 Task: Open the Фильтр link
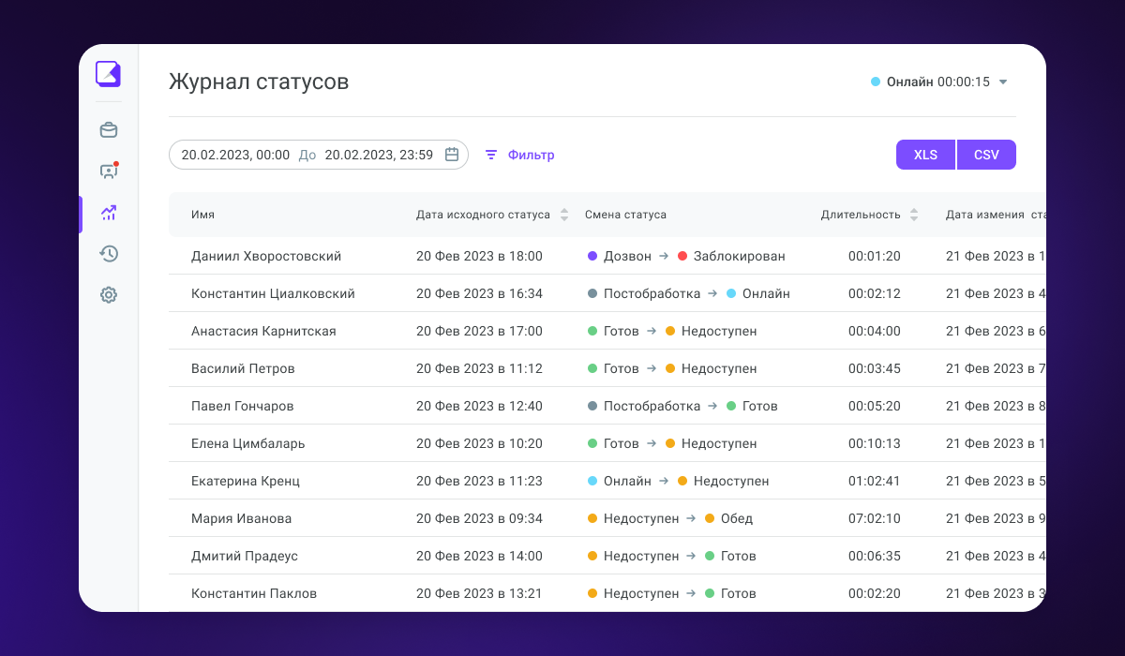click(x=532, y=155)
